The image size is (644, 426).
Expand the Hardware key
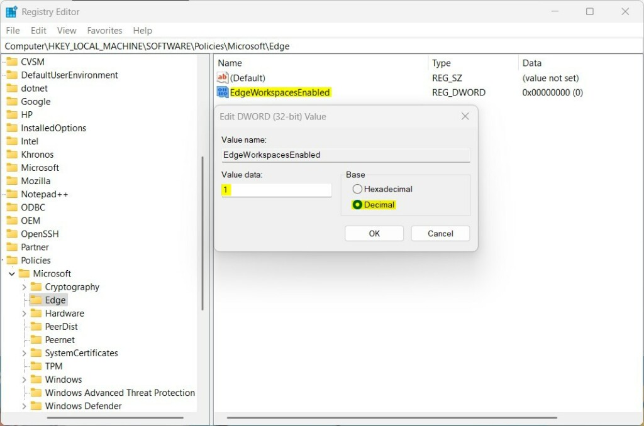(x=24, y=314)
